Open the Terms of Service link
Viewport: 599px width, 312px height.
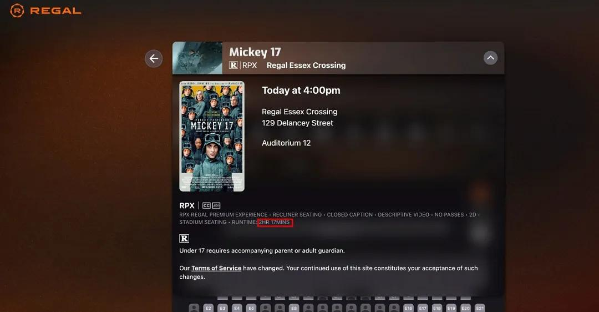216,268
